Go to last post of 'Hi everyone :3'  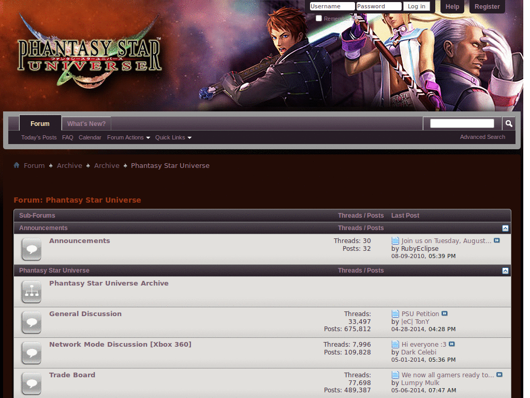(x=451, y=344)
